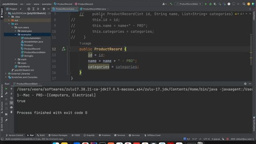Viewport: 256px width, 144px height.
Task: Click the src breadcrumb in the navigation bar
Action: (x=22, y=4)
